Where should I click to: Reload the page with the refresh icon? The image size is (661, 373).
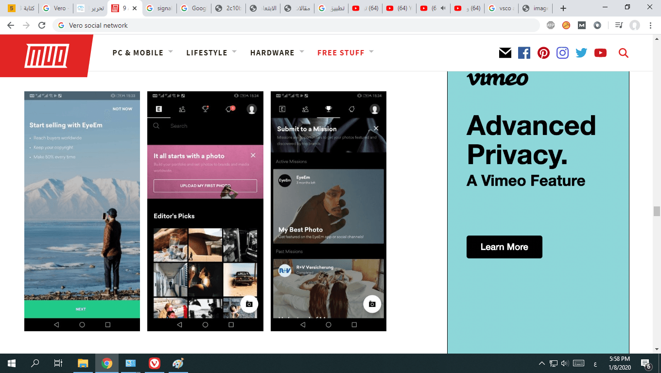coord(42,25)
